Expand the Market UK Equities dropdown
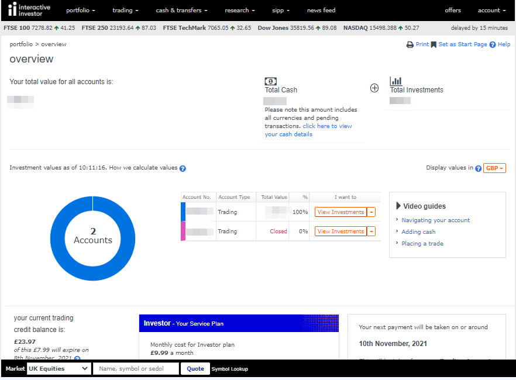 (59, 369)
